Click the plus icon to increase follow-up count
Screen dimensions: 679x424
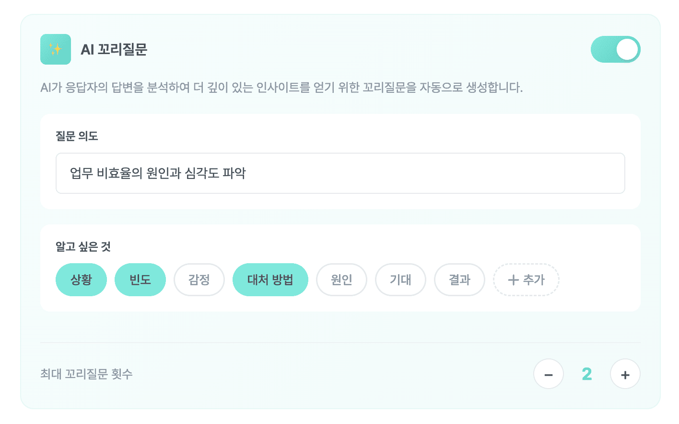[x=625, y=374]
